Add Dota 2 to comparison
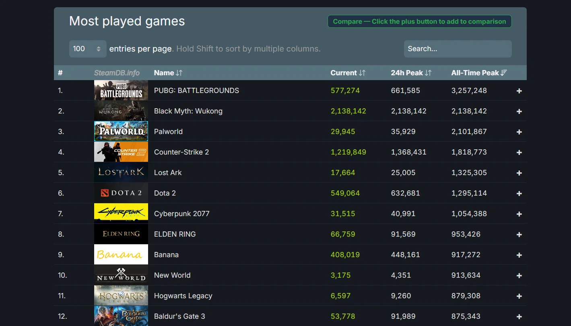 (519, 194)
